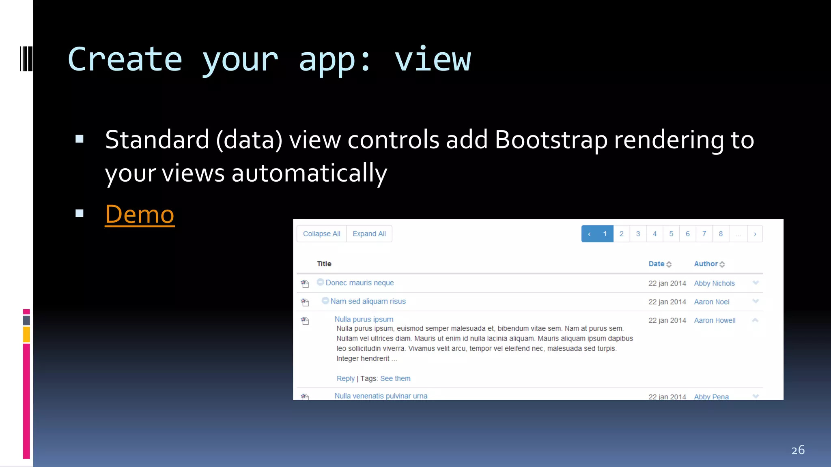Expand details chevron on Aaron Noel row

(x=756, y=301)
